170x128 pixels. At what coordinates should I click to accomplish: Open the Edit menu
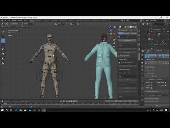click(9, 21)
